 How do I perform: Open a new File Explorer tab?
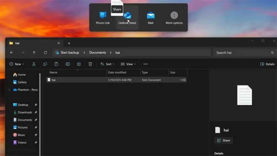(x=69, y=43)
